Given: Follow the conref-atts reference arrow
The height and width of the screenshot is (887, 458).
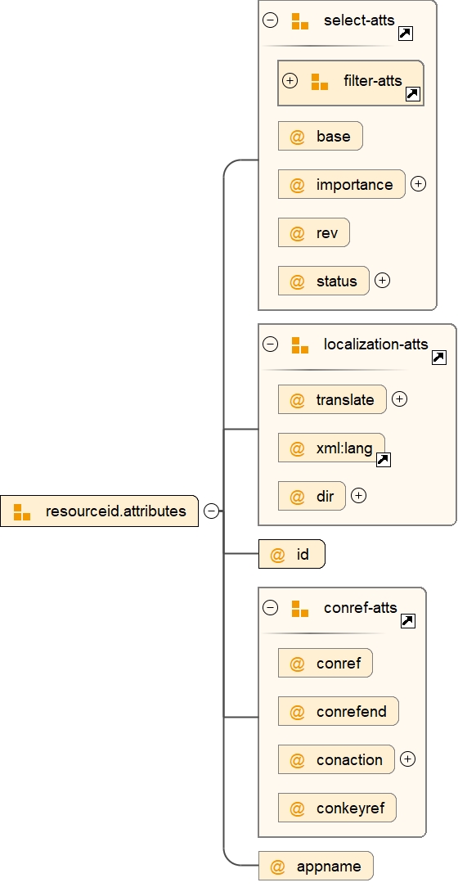Looking at the screenshot, I should tap(407, 621).
